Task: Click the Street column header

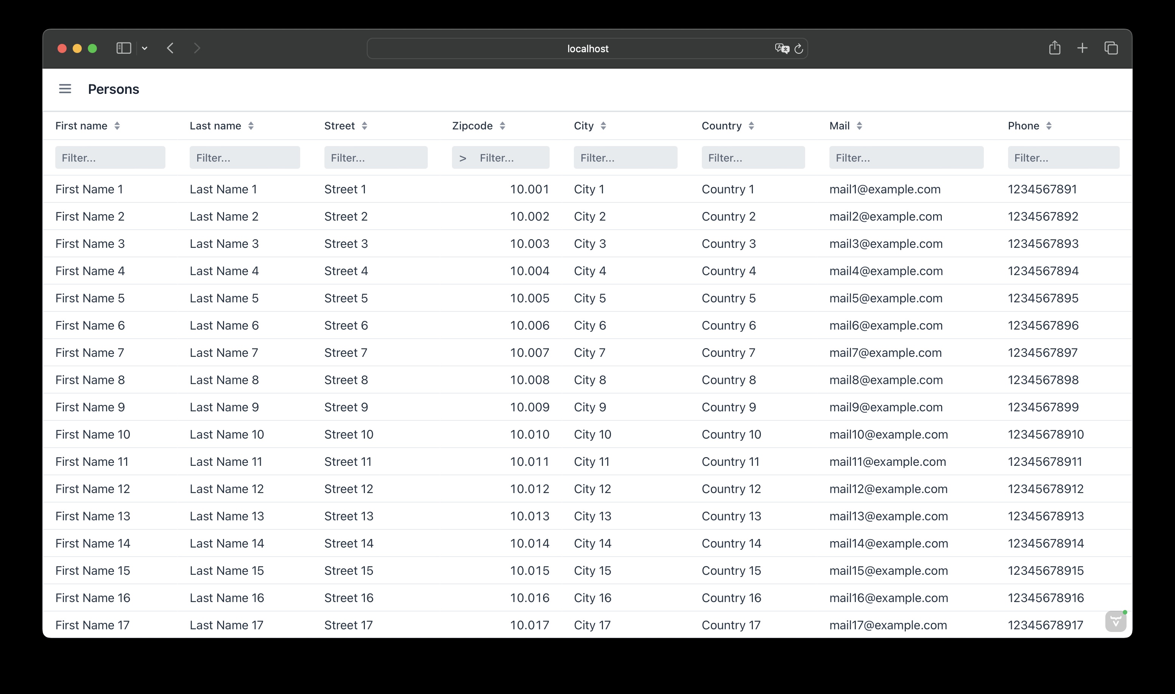Action: pyautogui.click(x=340, y=126)
